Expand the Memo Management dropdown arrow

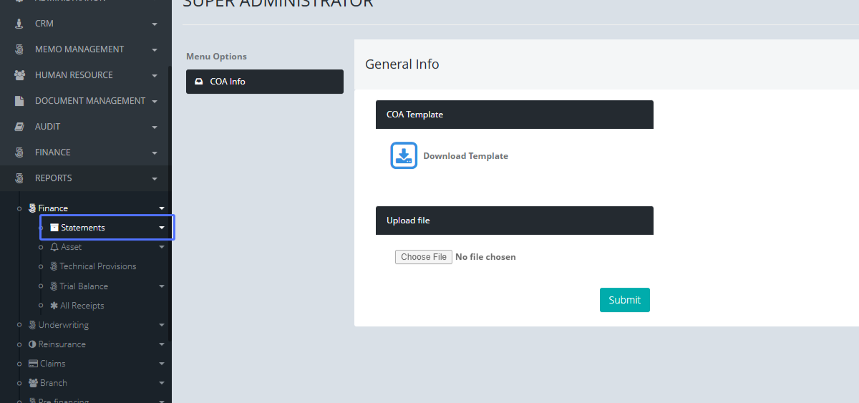pyautogui.click(x=155, y=50)
